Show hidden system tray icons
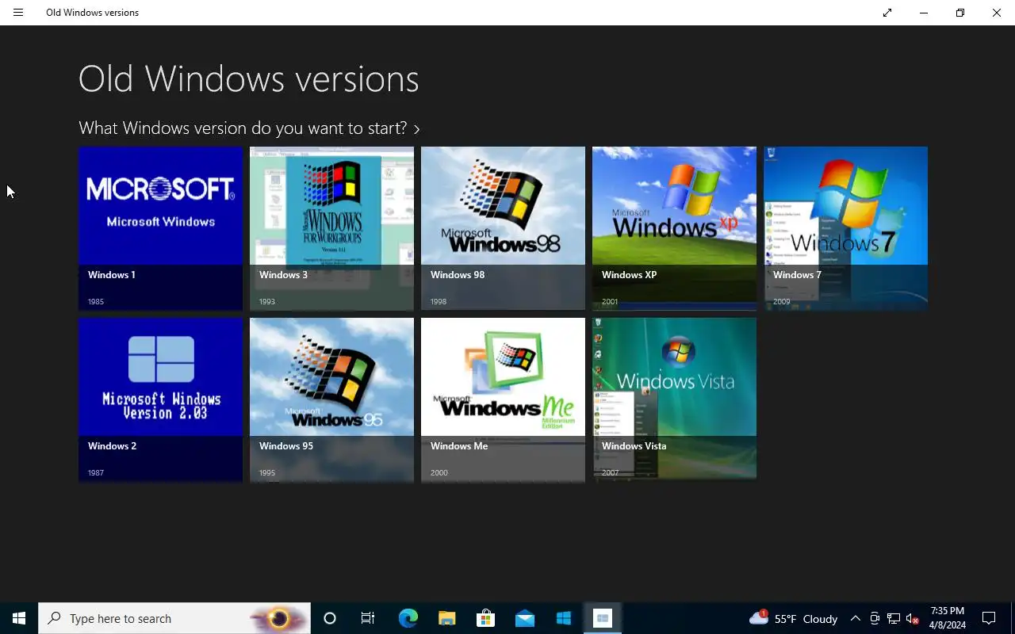1015x634 pixels. point(855,618)
